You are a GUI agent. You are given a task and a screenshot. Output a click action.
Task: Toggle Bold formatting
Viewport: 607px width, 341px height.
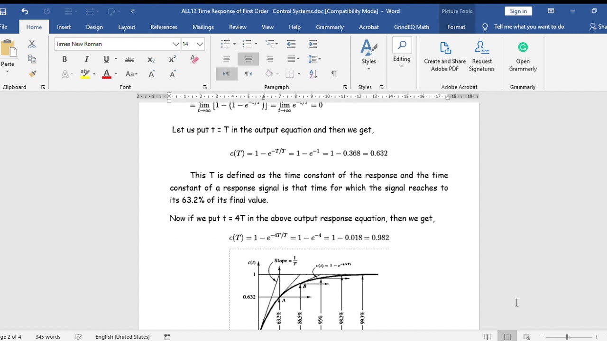pyautogui.click(x=64, y=59)
